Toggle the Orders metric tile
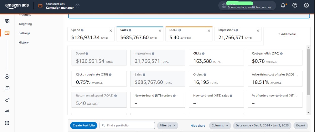 click(x=216, y=79)
